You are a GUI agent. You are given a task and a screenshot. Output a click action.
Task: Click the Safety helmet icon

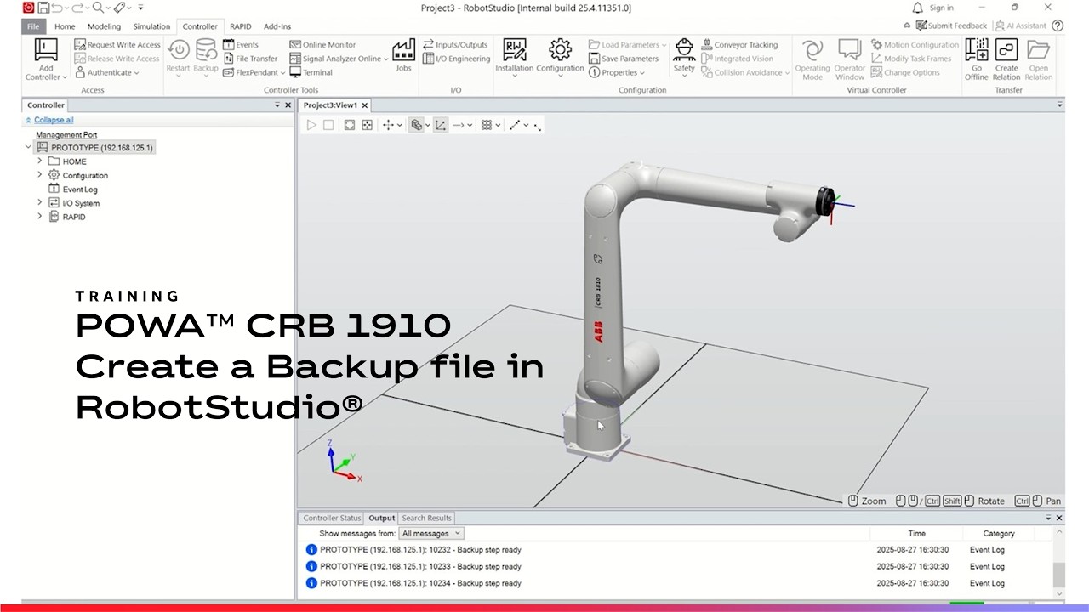click(684, 49)
